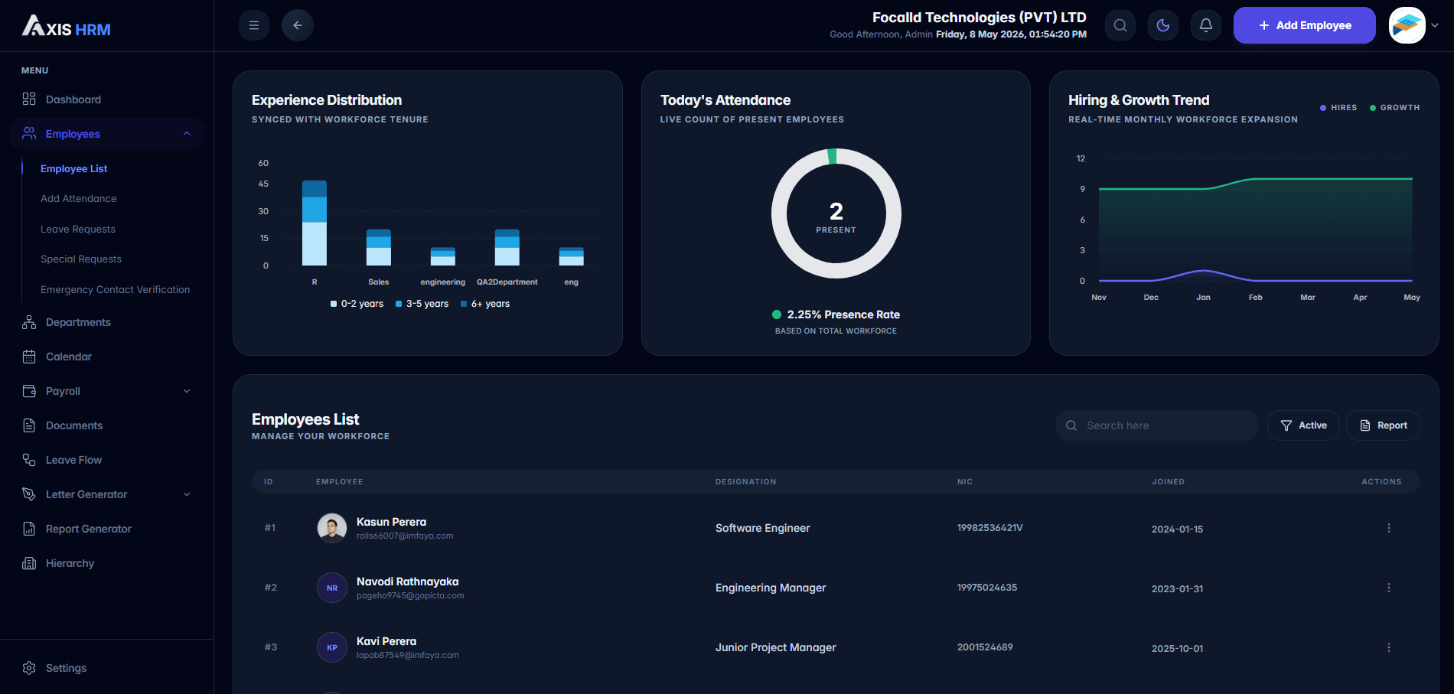Image resolution: width=1454 pixels, height=694 pixels.
Task: Open Settings from the sidebar
Action: coord(67,668)
